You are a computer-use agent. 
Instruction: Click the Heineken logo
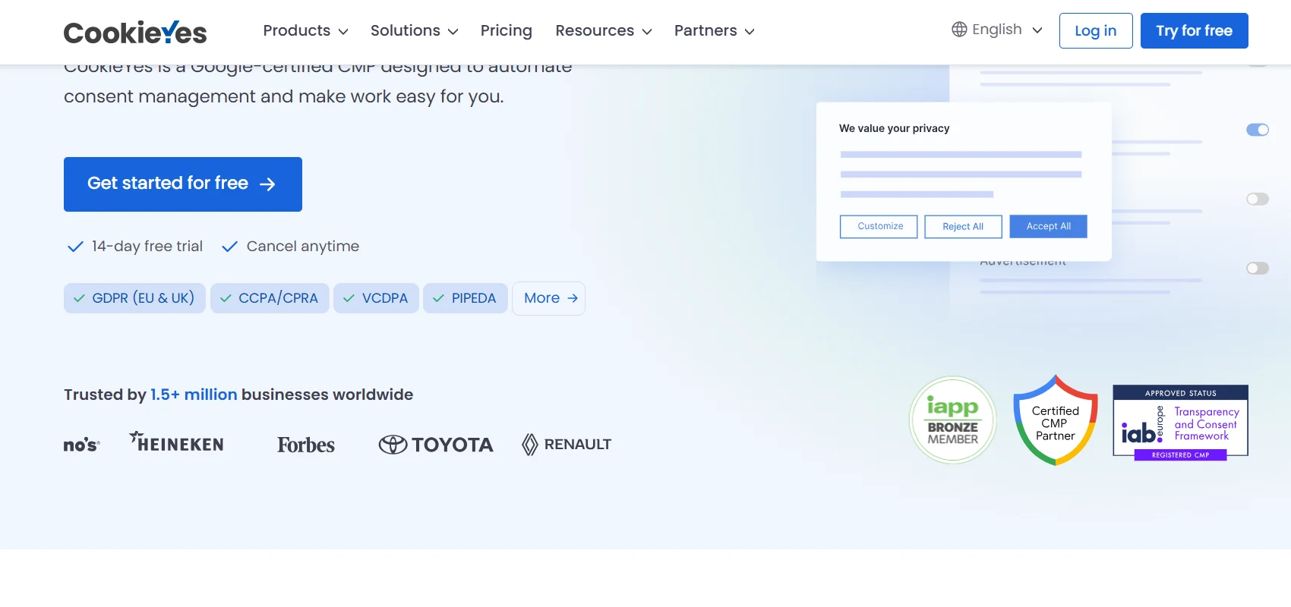tap(177, 442)
